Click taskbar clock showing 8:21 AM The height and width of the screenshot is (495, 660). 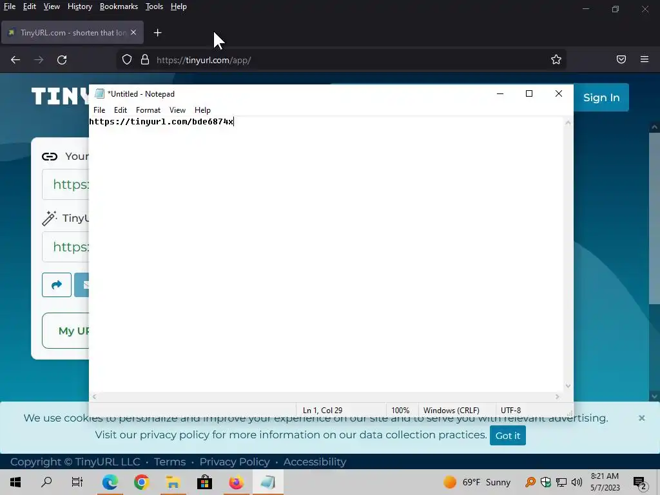pos(605,482)
